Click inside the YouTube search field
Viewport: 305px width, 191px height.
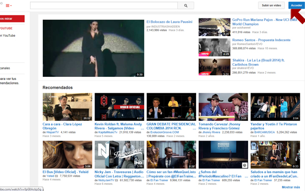click(x=104, y=6)
